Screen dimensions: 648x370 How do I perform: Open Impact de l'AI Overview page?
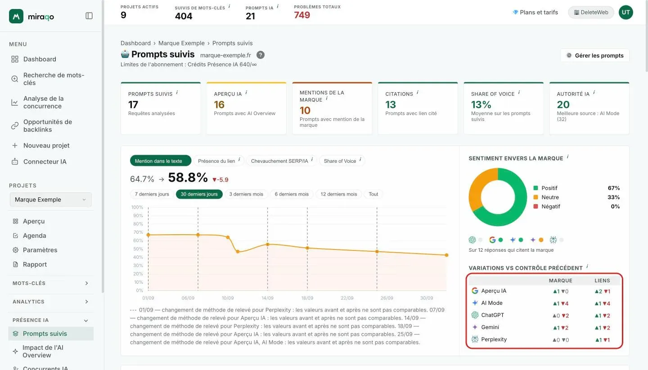(51, 352)
